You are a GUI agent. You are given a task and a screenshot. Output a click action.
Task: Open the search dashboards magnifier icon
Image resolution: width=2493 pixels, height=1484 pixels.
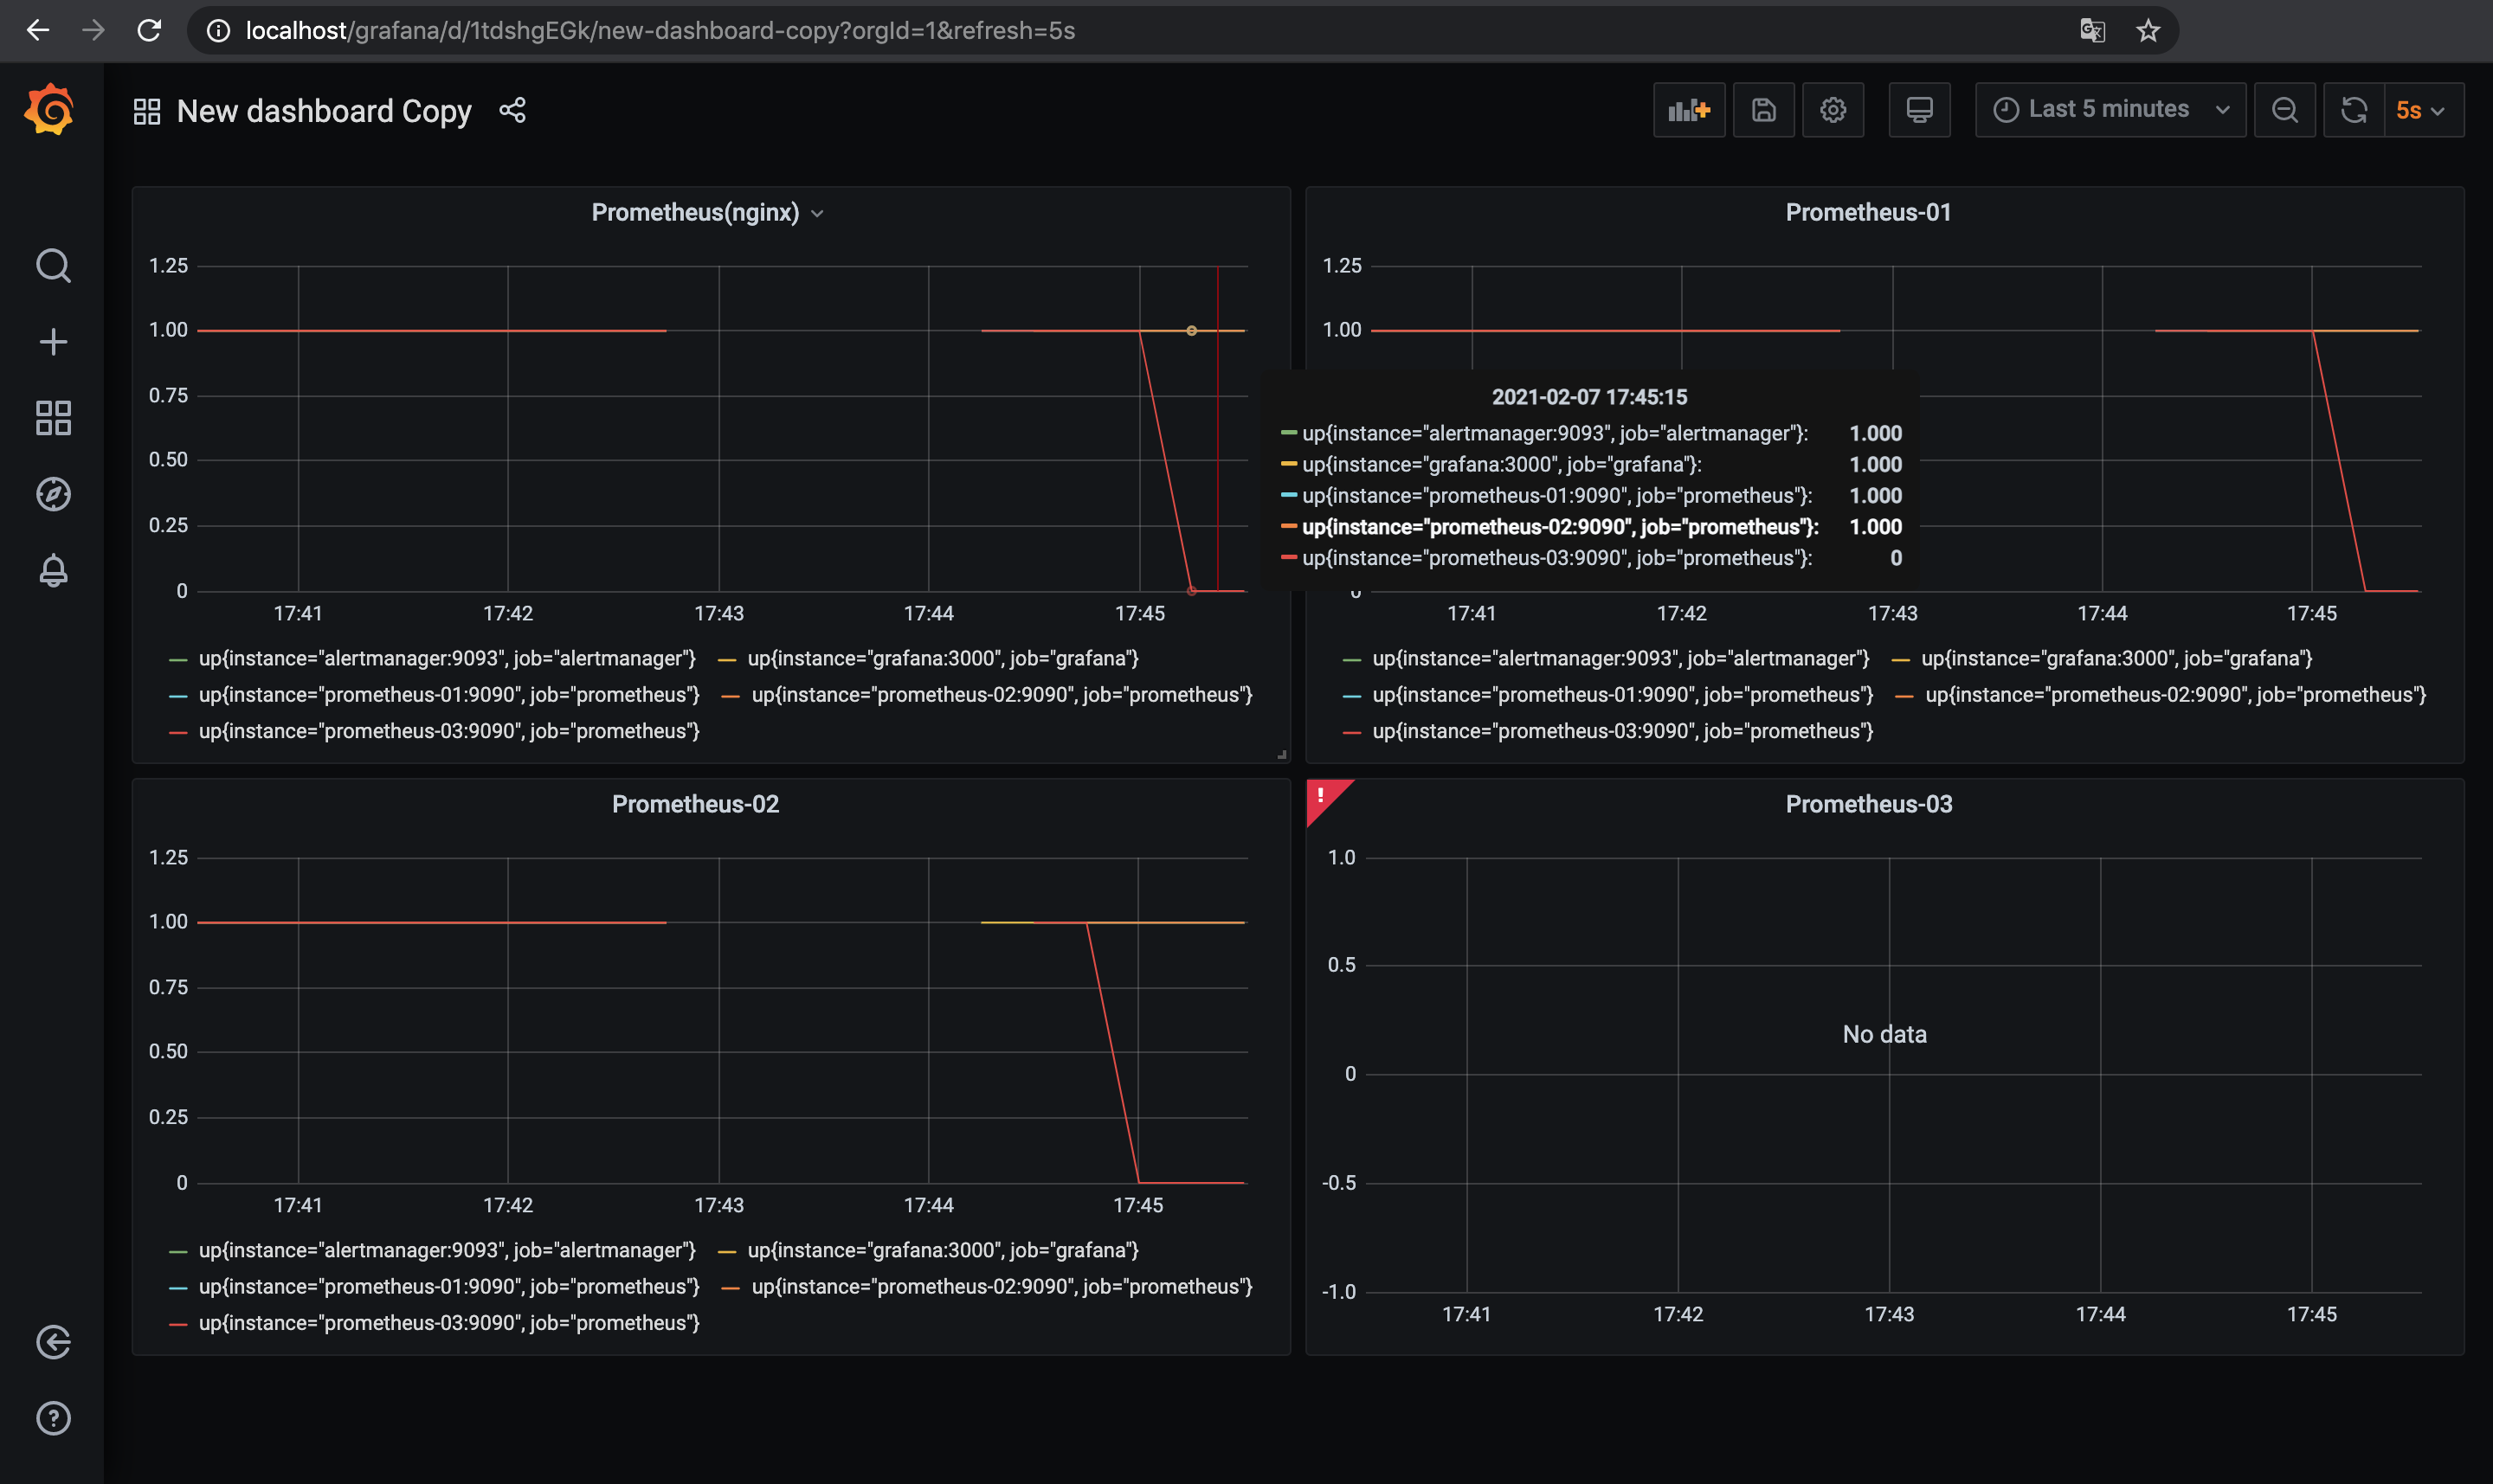tap(53, 266)
